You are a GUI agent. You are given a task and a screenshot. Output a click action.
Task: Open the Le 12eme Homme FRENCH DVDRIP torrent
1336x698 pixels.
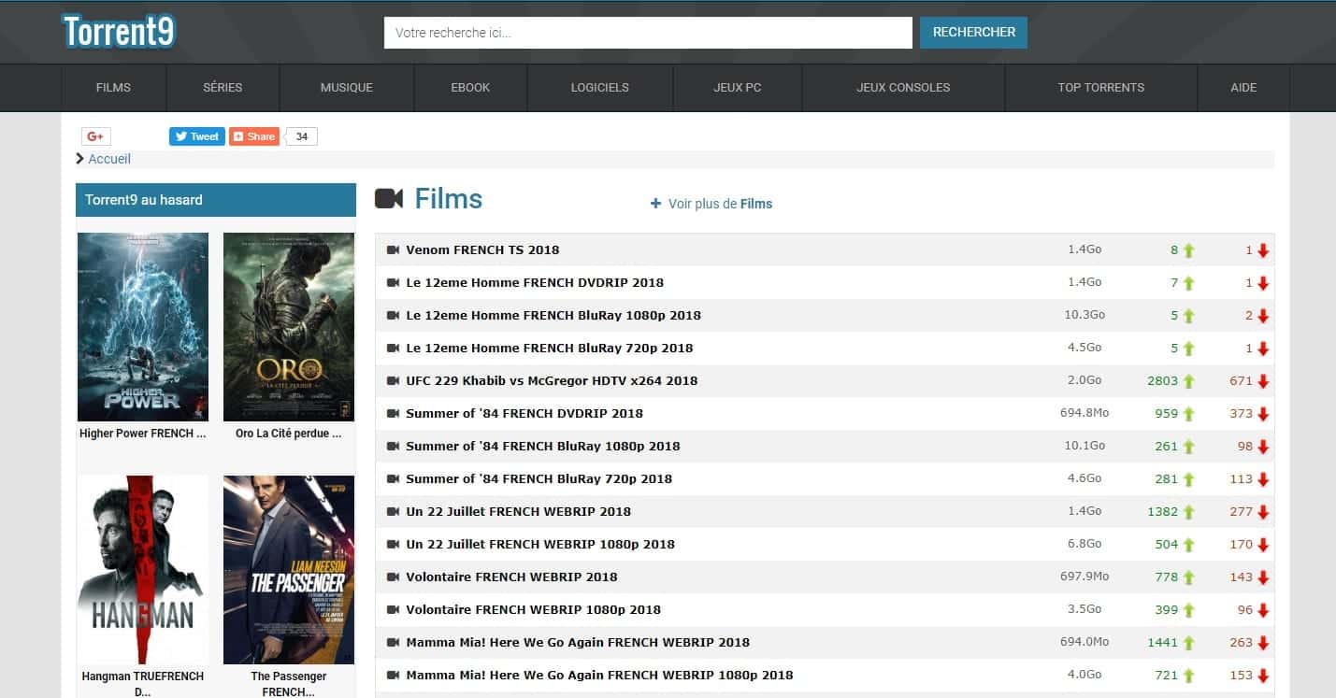point(534,282)
